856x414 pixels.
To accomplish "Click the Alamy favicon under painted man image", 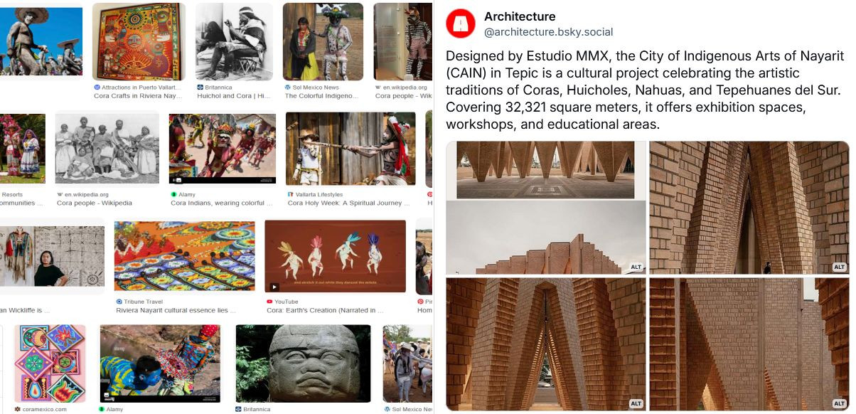I will [102, 410].
